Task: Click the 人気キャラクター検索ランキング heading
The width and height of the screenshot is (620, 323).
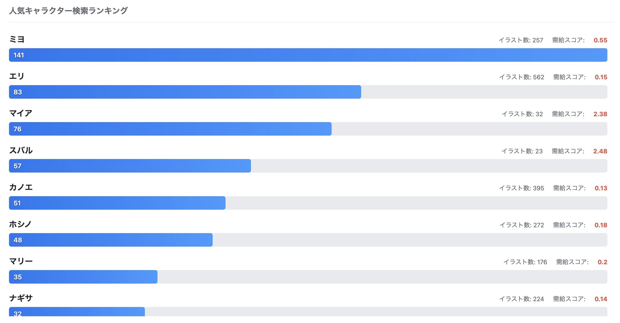Action: (68, 11)
